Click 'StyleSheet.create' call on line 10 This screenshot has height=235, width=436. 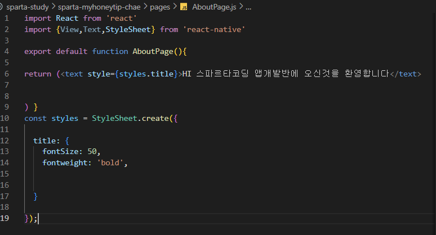pyautogui.click(x=131, y=118)
